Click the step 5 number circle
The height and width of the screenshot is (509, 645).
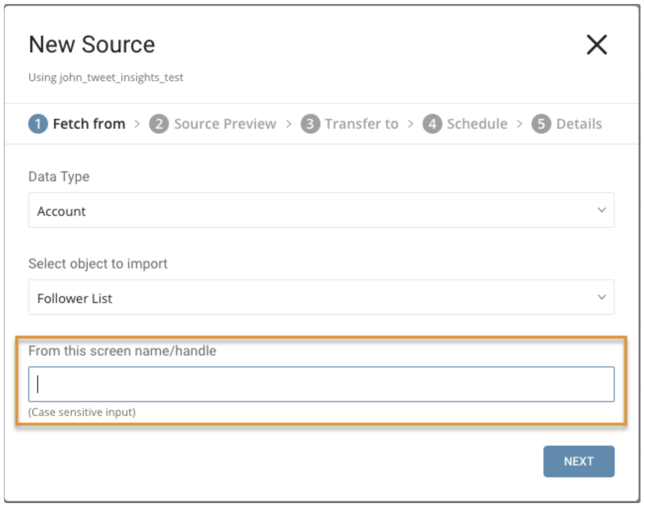(541, 124)
